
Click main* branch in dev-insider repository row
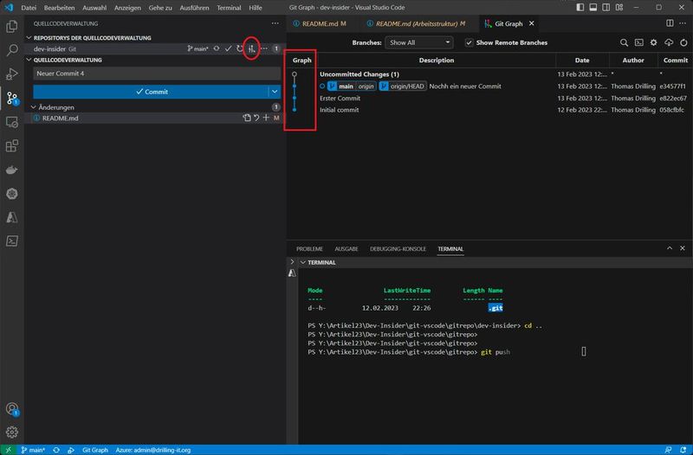(x=198, y=48)
